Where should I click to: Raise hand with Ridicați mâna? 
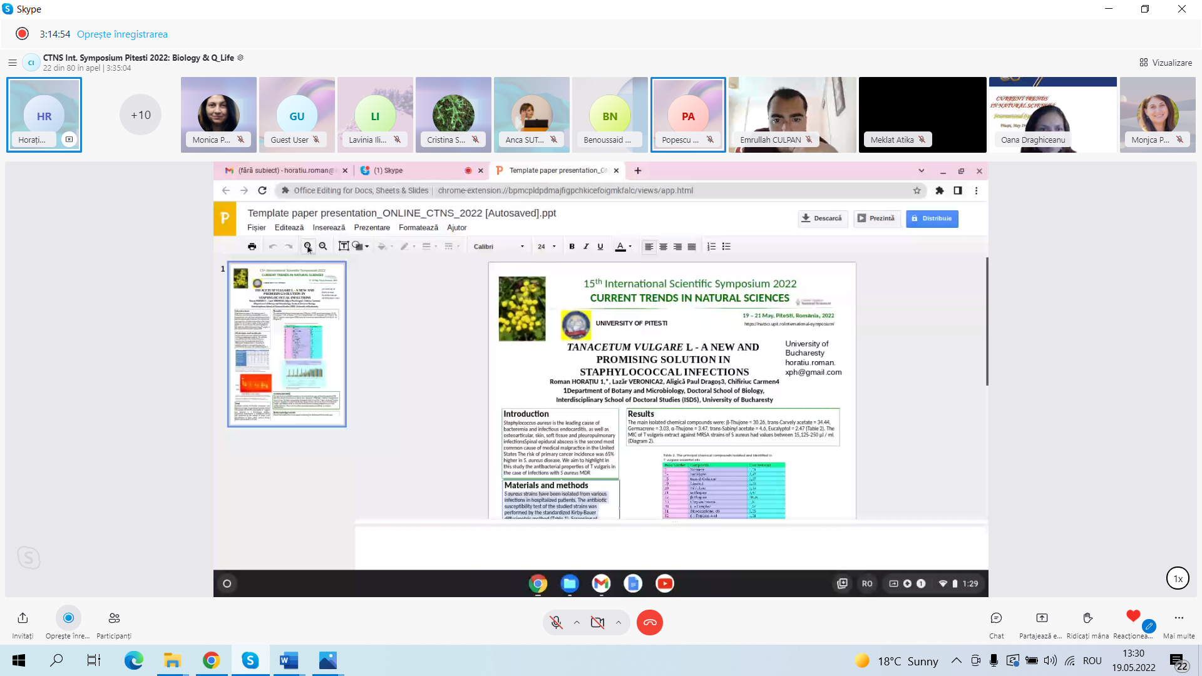pos(1087,624)
